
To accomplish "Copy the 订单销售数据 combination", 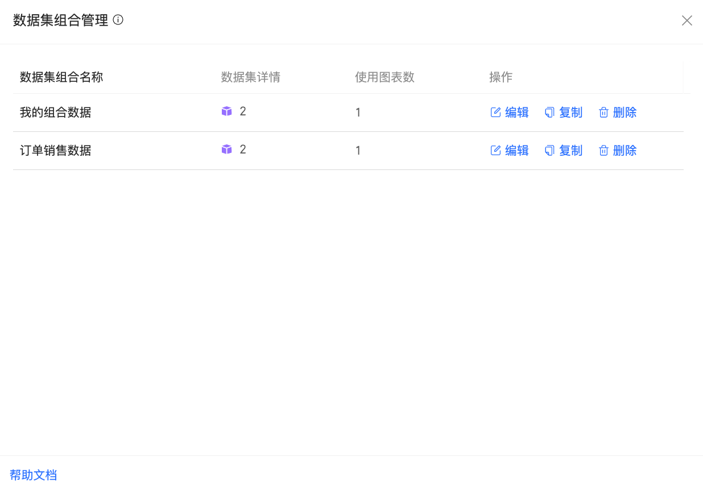I will pos(564,151).
